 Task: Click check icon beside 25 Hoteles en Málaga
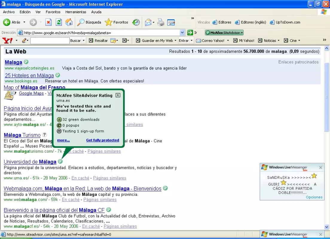(x=58, y=75)
